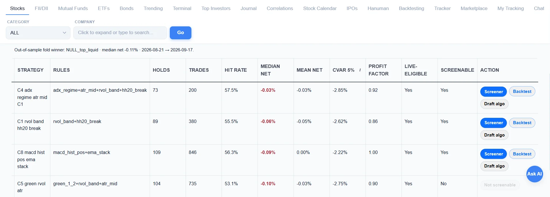Switch to the Backtesting tab
550x197 pixels.
pyautogui.click(x=412, y=8)
